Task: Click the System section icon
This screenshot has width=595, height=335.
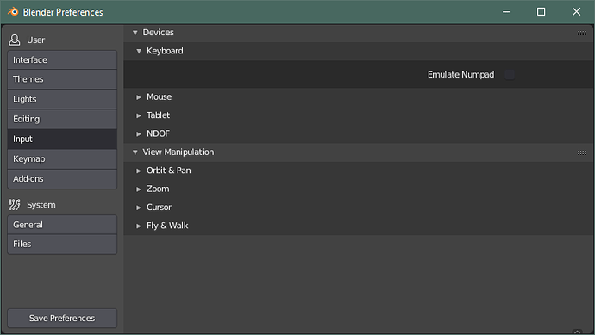Action: pyautogui.click(x=15, y=205)
